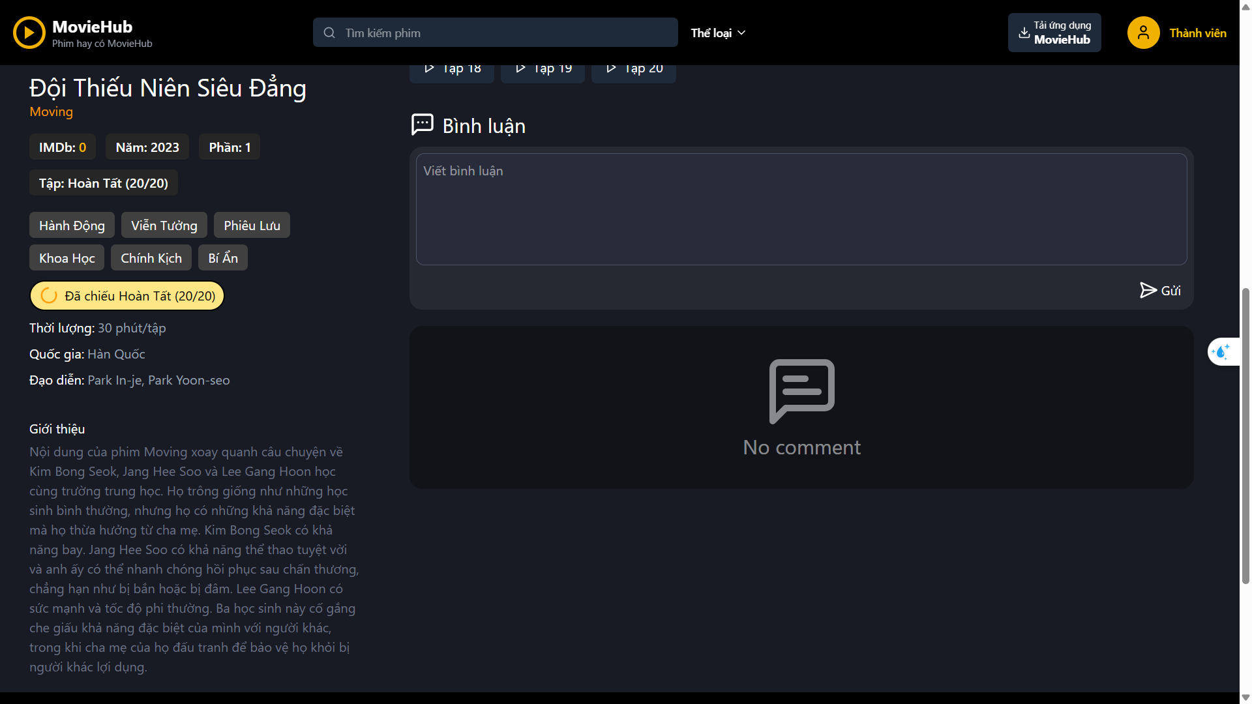
Task: Open the Thành viên account link
Action: [x=1197, y=33]
